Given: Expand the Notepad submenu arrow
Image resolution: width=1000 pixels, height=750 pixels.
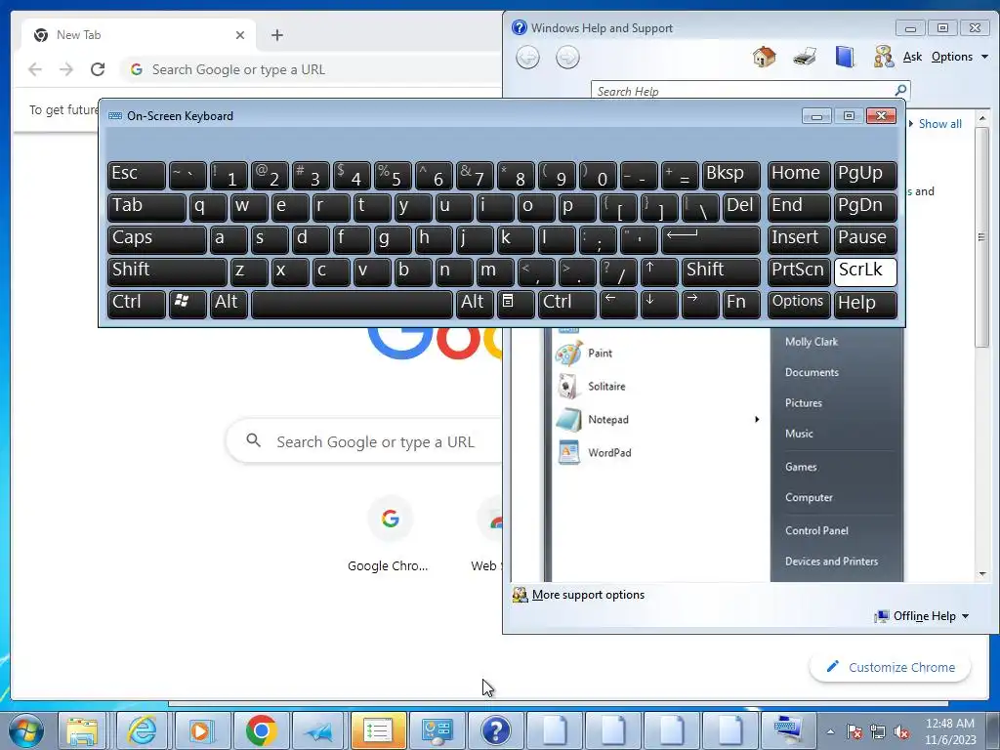Looking at the screenshot, I should click(x=757, y=419).
